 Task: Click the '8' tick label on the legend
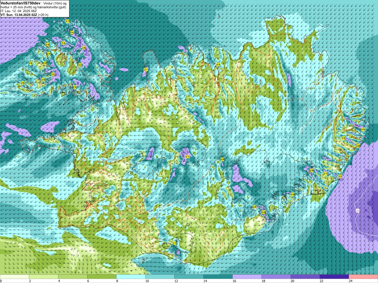117,281
